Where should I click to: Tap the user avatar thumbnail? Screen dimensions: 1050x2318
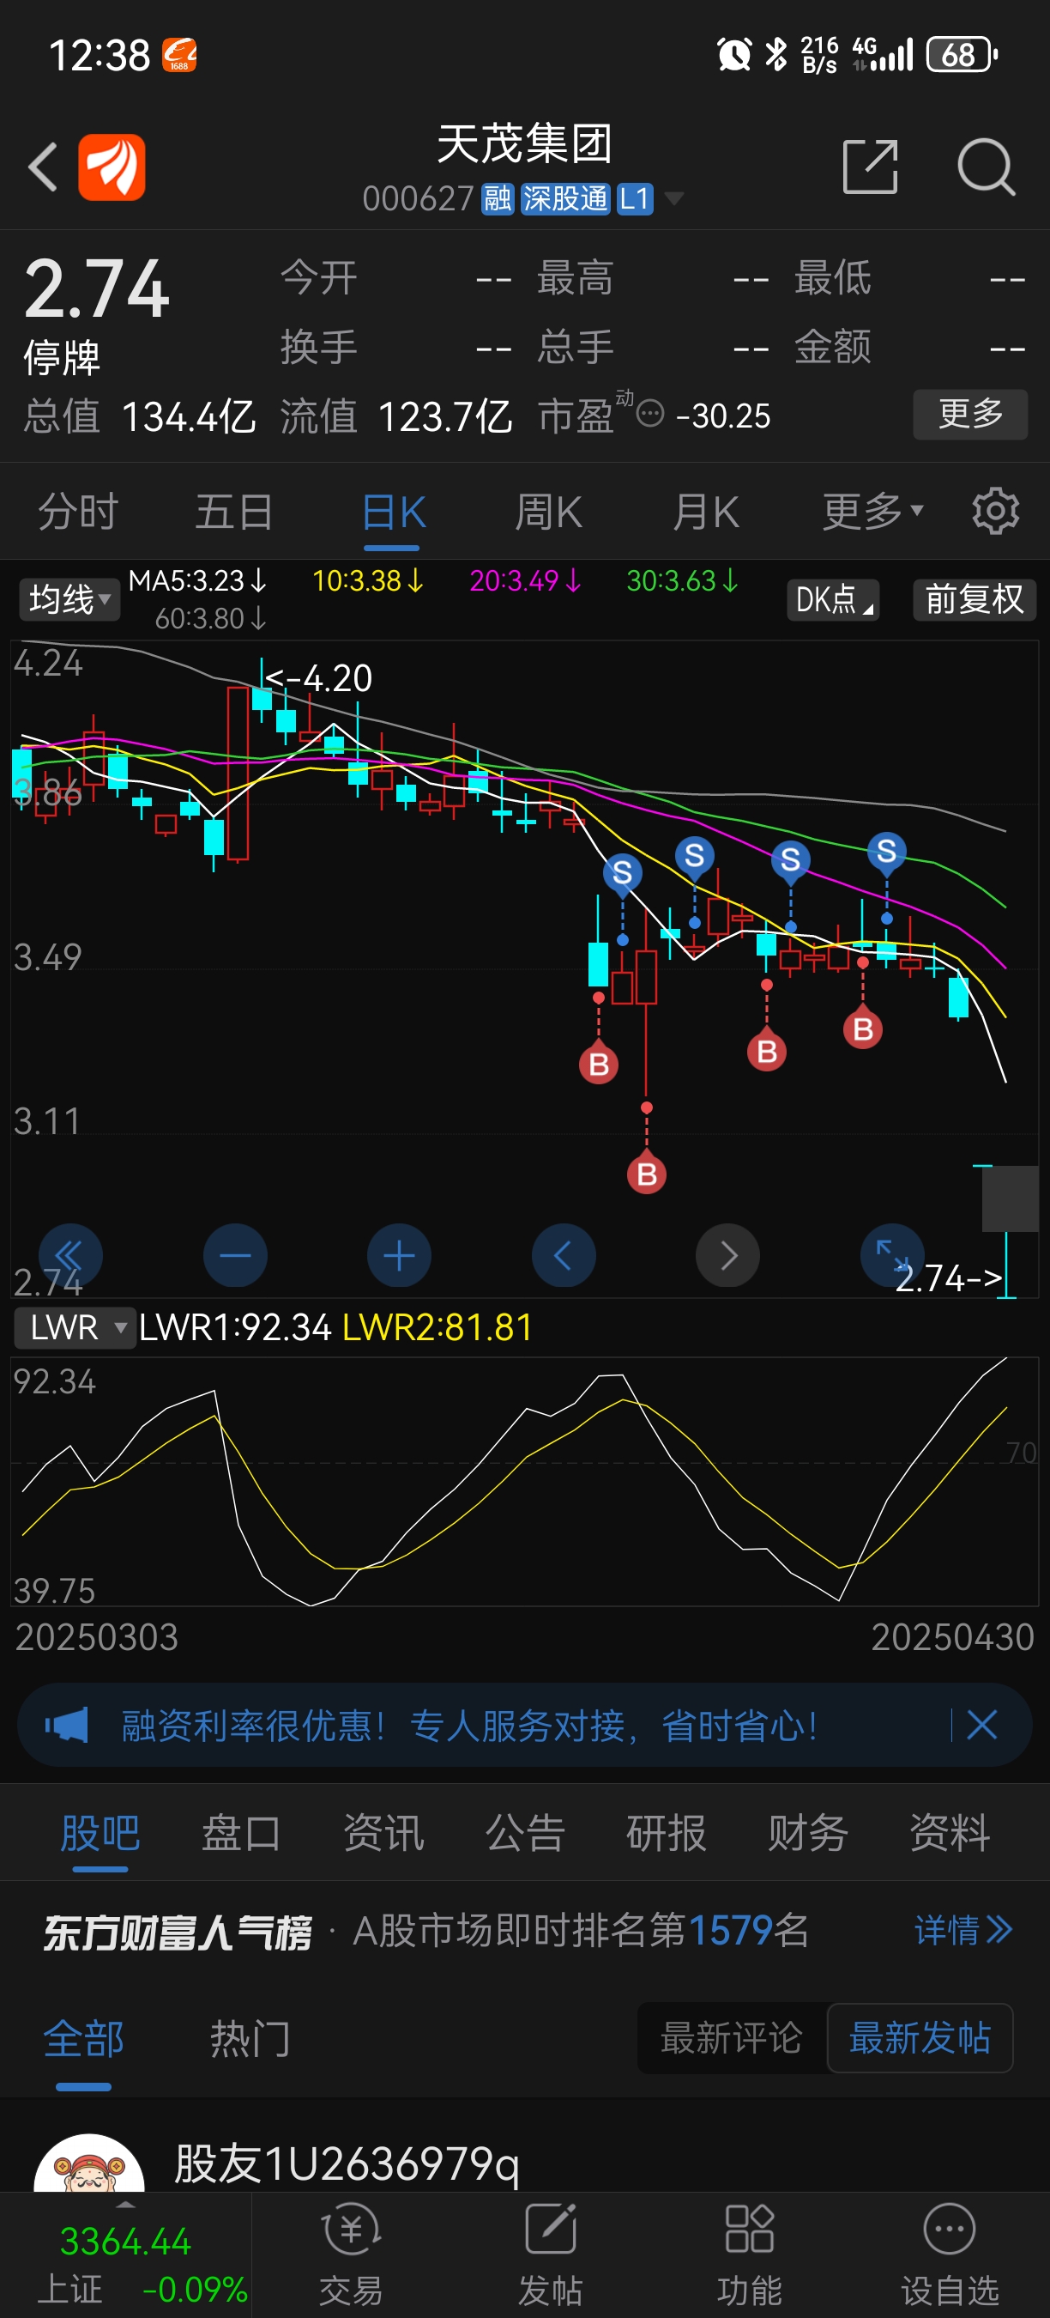click(x=89, y=2164)
